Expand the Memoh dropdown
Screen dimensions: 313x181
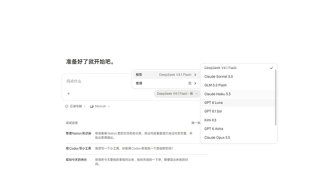100,106
